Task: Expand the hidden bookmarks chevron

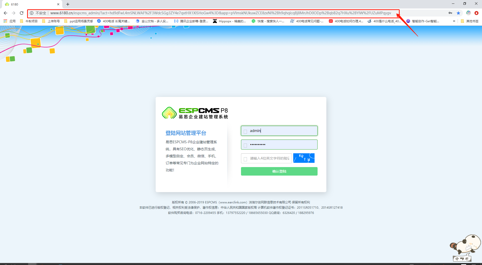Action: (x=454, y=21)
